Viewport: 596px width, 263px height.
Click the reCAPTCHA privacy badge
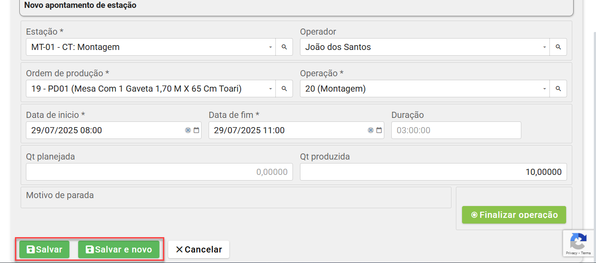578,243
